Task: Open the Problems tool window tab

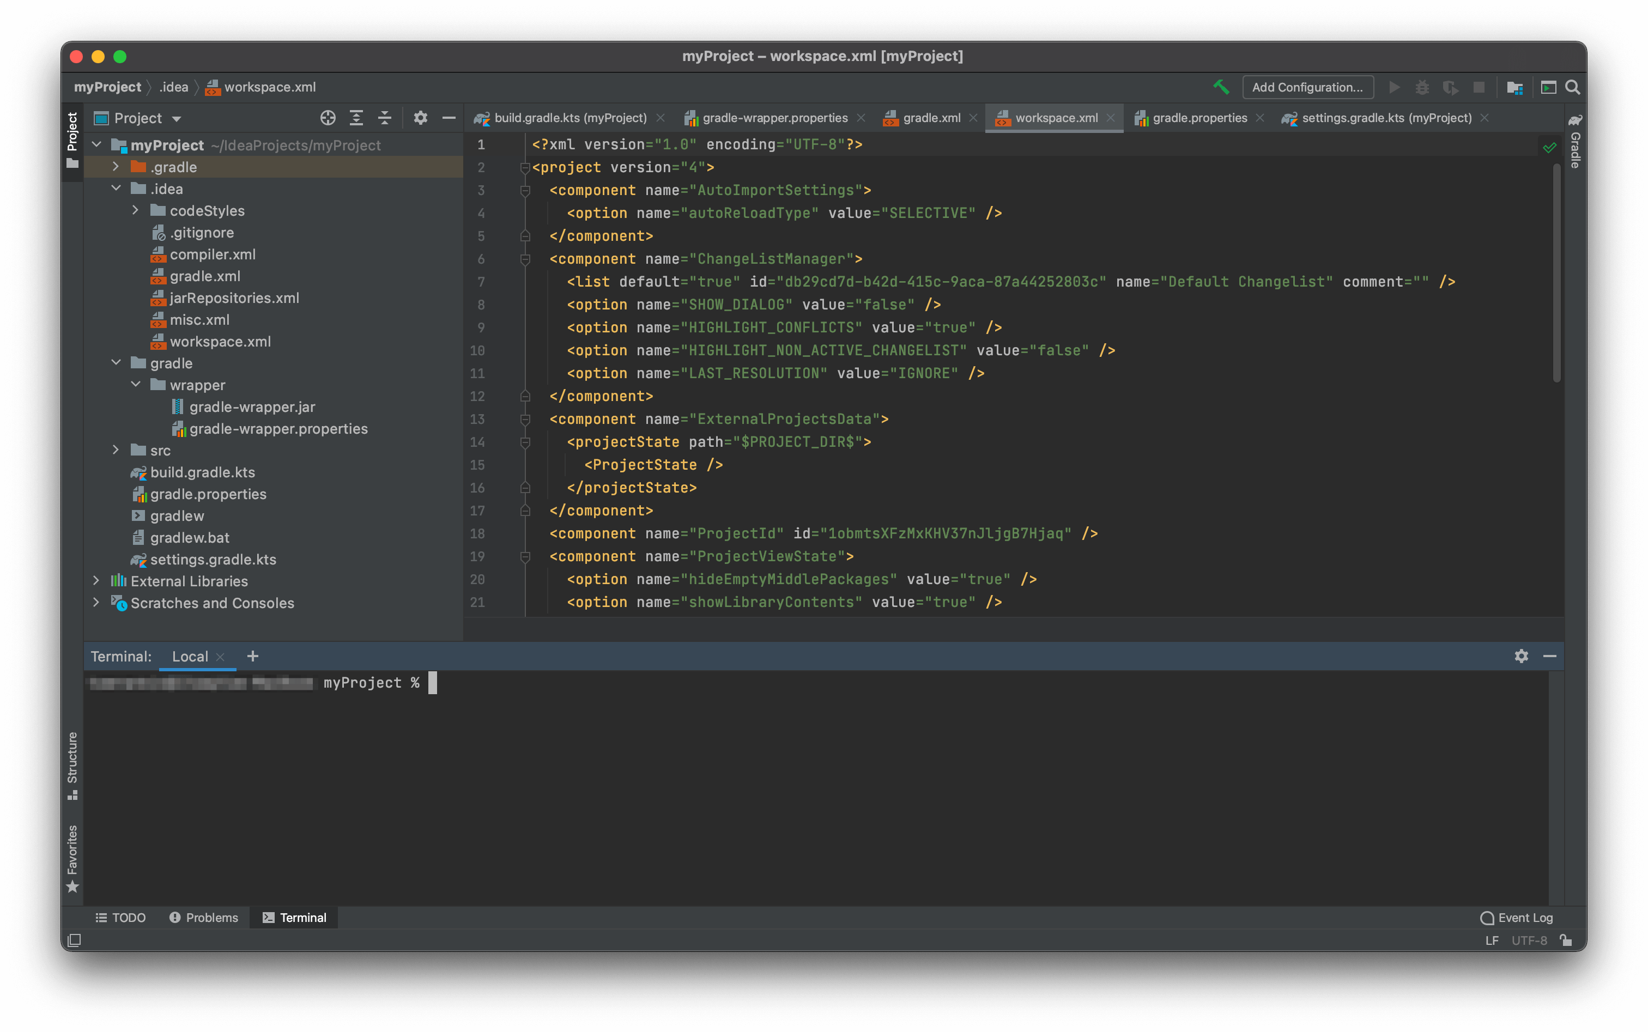Action: (x=204, y=918)
